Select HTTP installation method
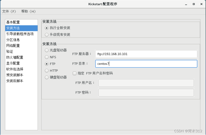The image size is (206, 135). 47,71
